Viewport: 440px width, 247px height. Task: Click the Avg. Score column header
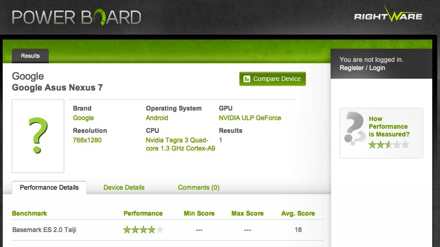(x=298, y=213)
